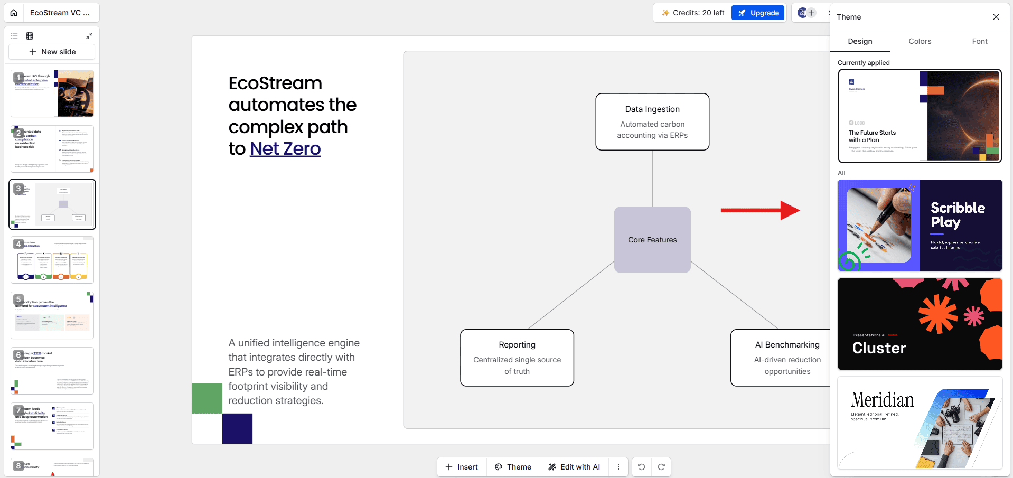
Task: Open the EcoStream VC presentation title
Action: coord(60,13)
